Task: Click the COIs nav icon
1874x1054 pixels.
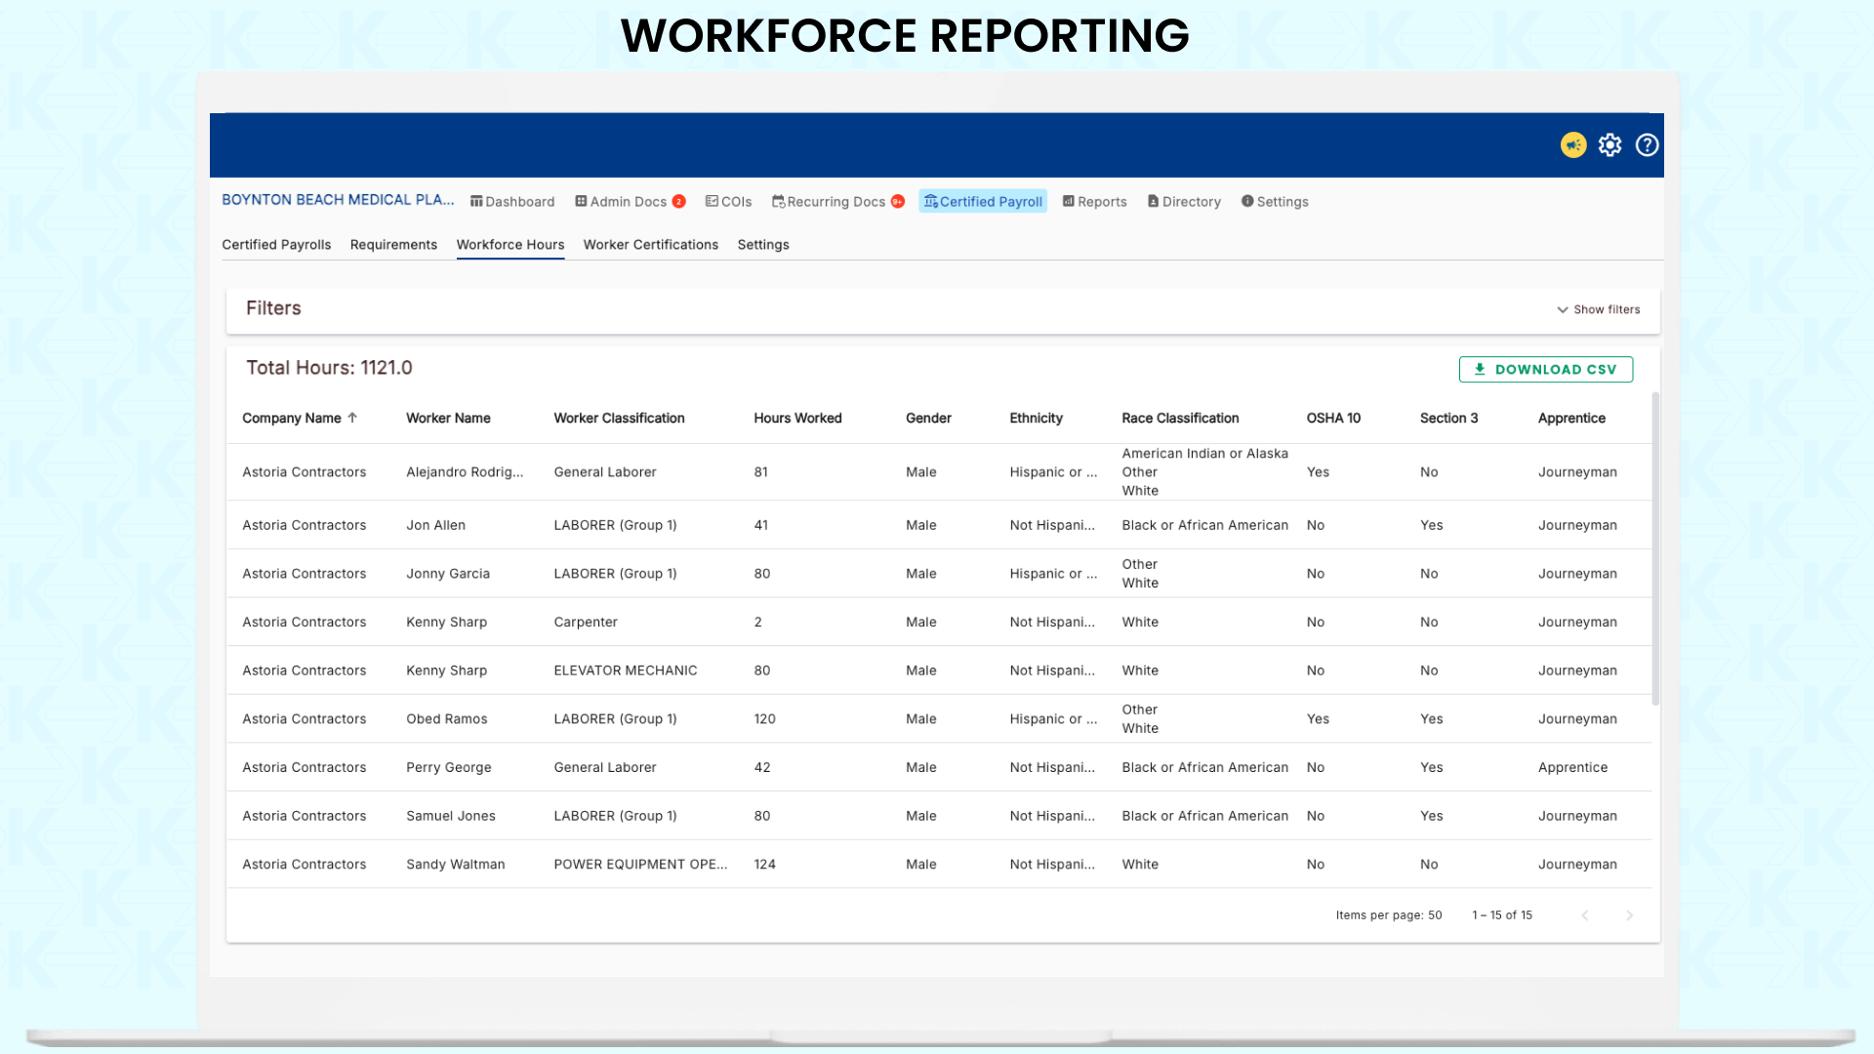Action: click(712, 202)
